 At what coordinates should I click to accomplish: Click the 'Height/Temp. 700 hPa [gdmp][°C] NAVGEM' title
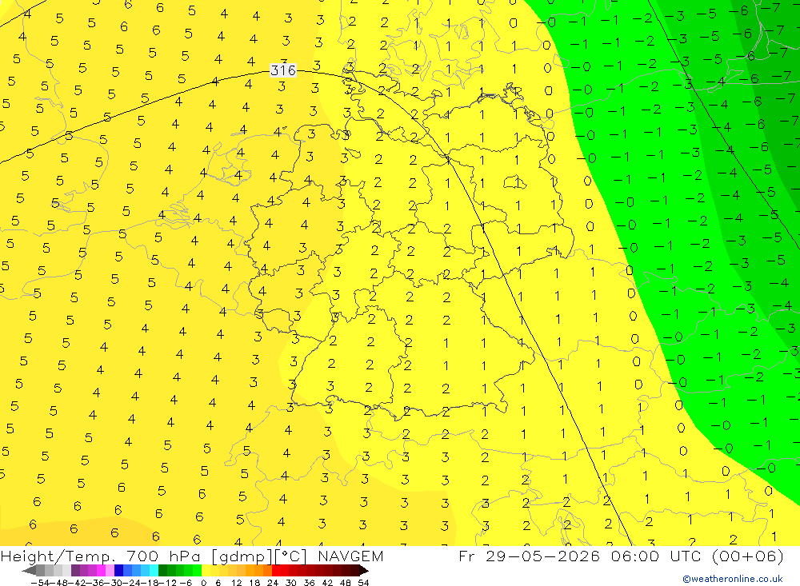pyautogui.click(x=192, y=556)
